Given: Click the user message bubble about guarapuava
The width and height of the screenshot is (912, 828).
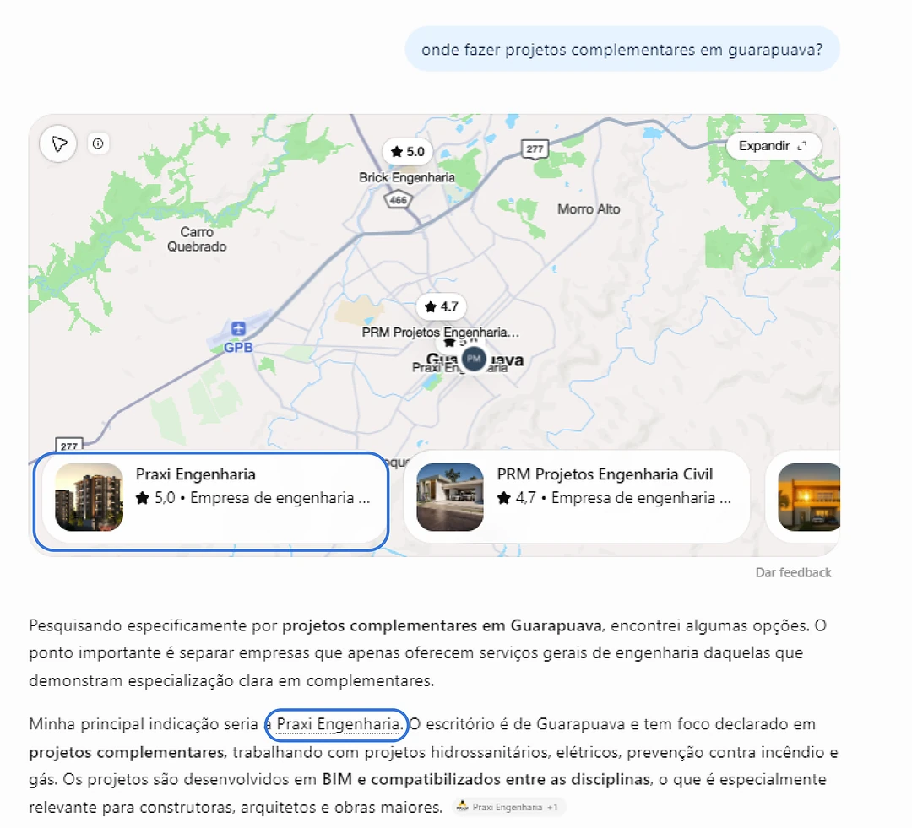Looking at the screenshot, I should [622, 50].
